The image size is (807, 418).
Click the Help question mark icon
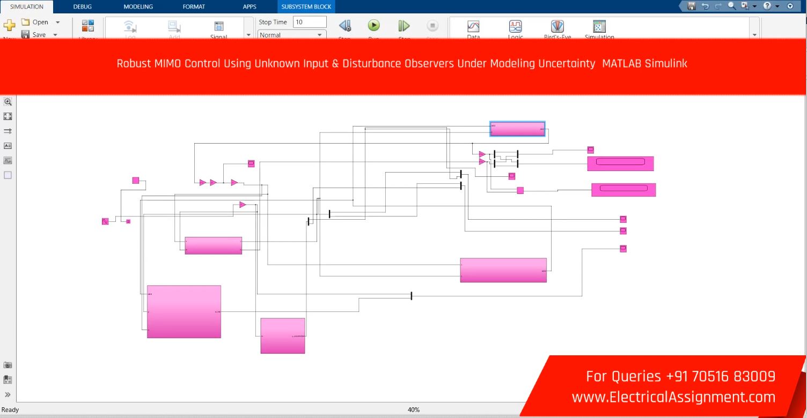[767, 6]
